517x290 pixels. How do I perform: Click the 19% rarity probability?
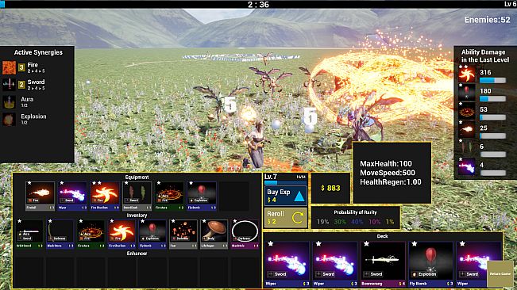coord(322,222)
